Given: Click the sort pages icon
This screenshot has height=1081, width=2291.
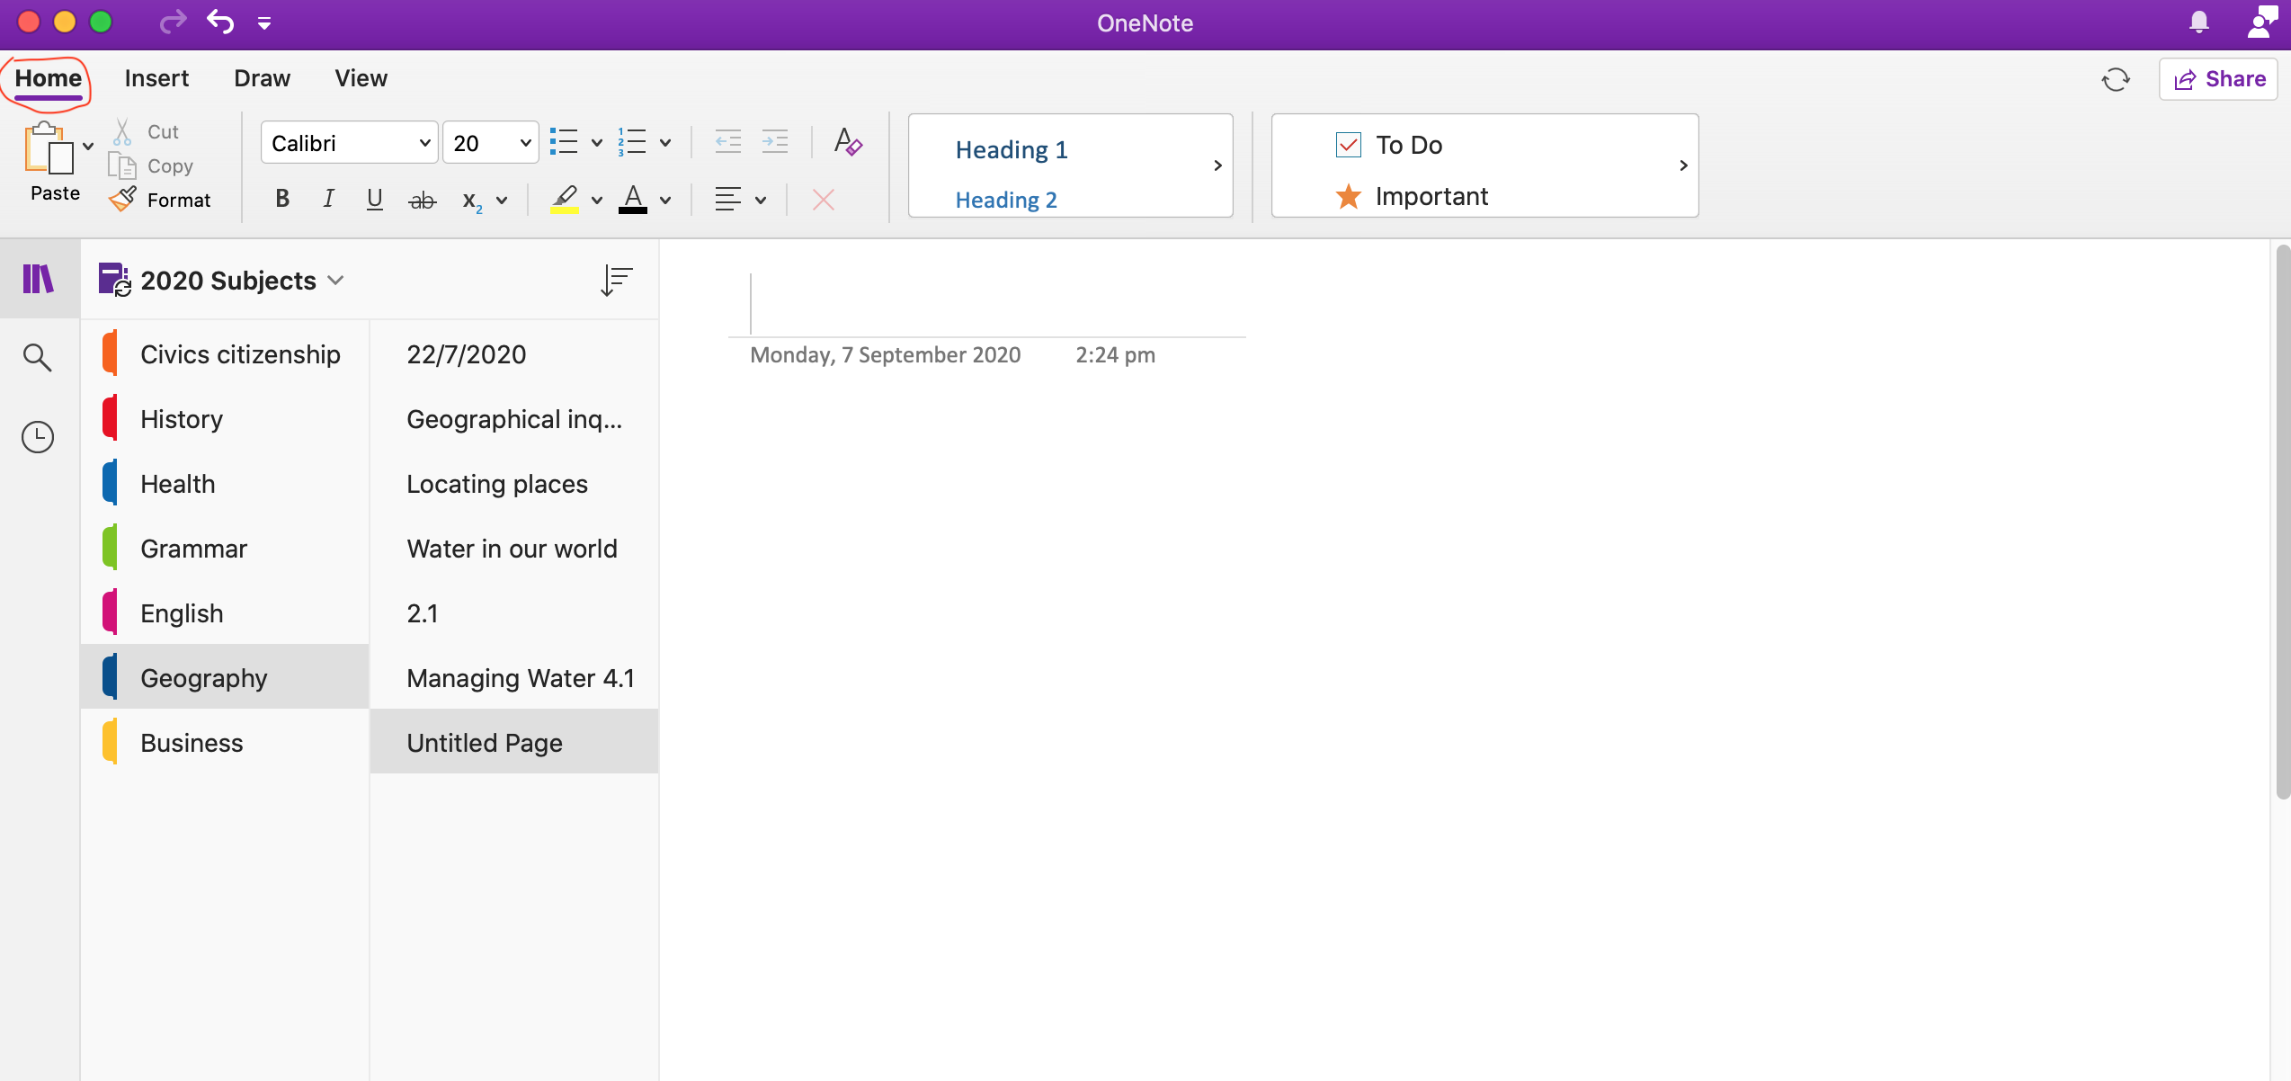Looking at the screenshot, I should [x=618, y=280].
